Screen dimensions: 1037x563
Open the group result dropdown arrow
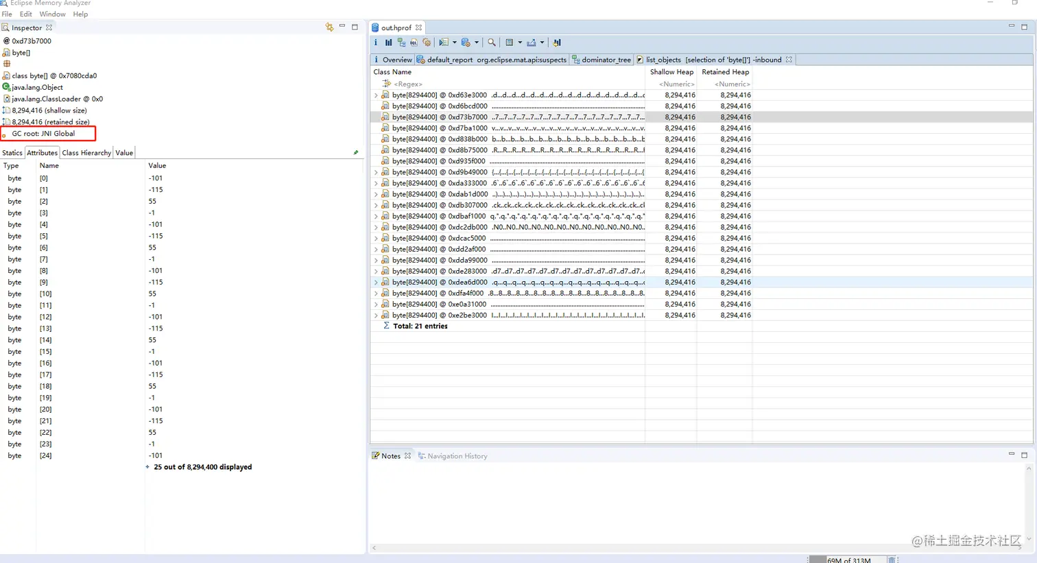[520, 43]
